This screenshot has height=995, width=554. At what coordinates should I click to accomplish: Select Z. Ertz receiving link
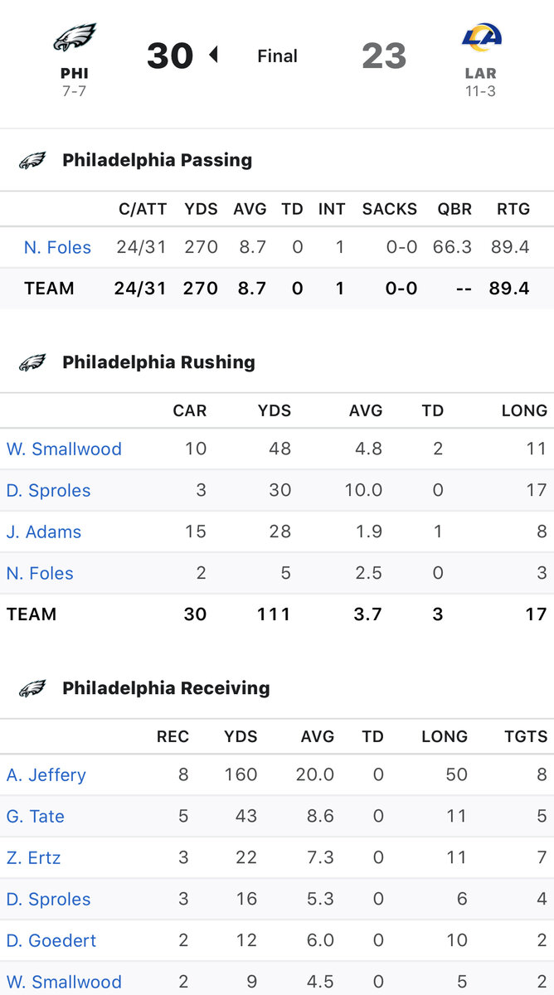click(34, 857)
